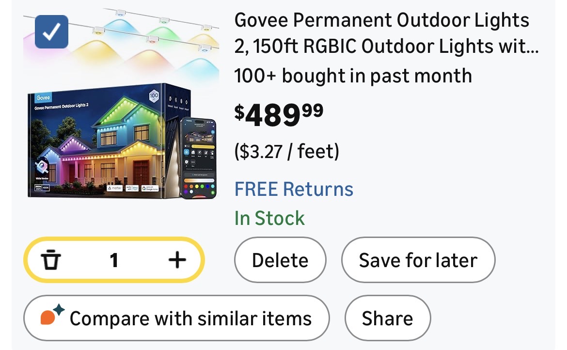Screen dimensions: 567x350
Task: Increase quantity with the plus icon
Action: [x=177, y=260]
